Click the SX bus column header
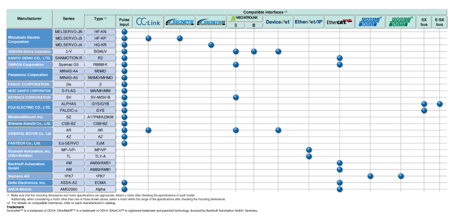This screenshot has height=223, width=455. point(424,22)
